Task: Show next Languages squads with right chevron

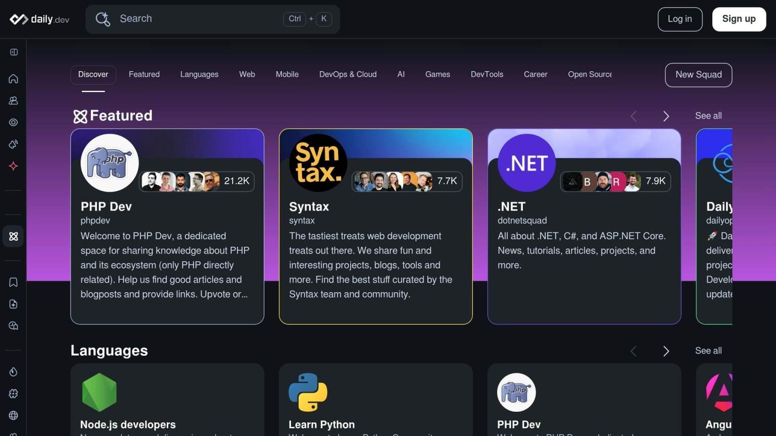Action: tap(666, 351)
